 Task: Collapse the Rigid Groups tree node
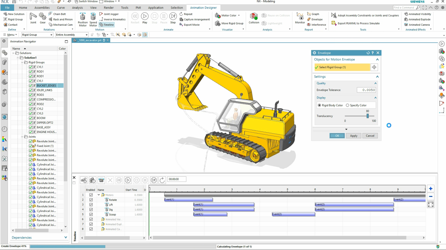[22, 62]
